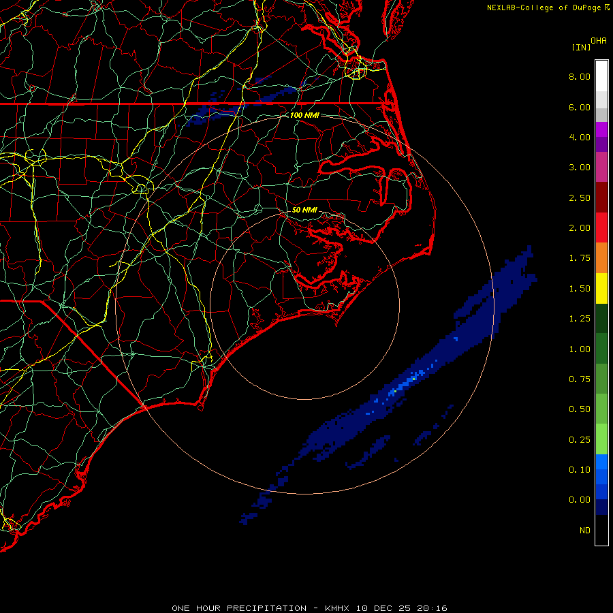
Task: Click the magenta-pink legend swatch
Action: click(601, 167)
